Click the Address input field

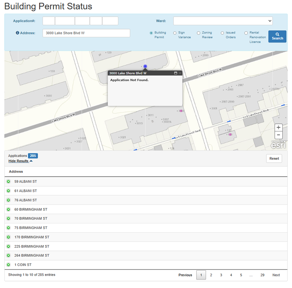point(86,33)
